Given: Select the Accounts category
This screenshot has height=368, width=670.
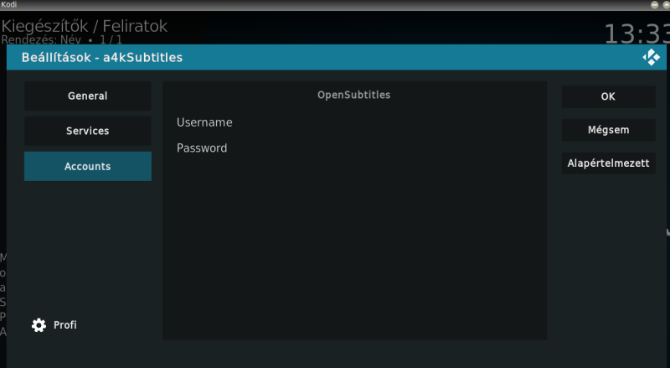Looking at the screenshot, I should 88,167.
